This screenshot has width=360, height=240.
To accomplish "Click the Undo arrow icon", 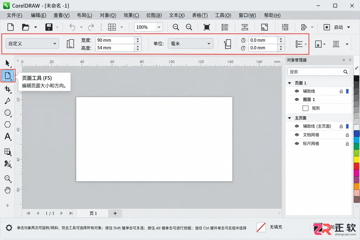I will 72,27.
